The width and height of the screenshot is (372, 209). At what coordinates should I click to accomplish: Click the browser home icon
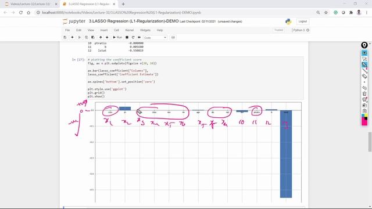[28, 13]
